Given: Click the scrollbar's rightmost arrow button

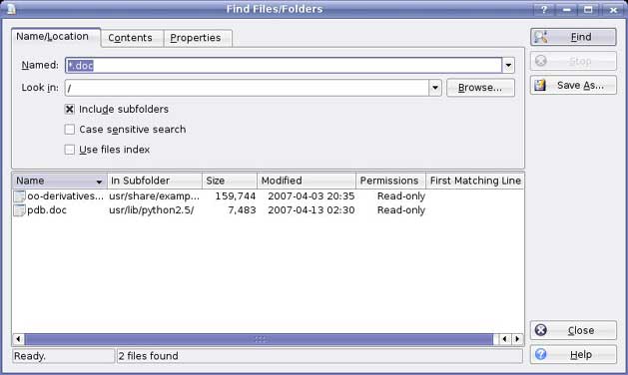Looking at the screenshot, I should pos(517,339).
